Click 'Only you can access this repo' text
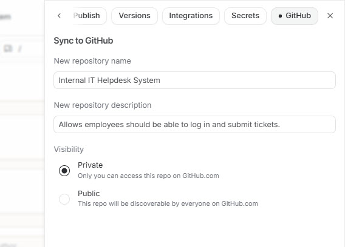The image size is (345, 247). pos(148,176)
